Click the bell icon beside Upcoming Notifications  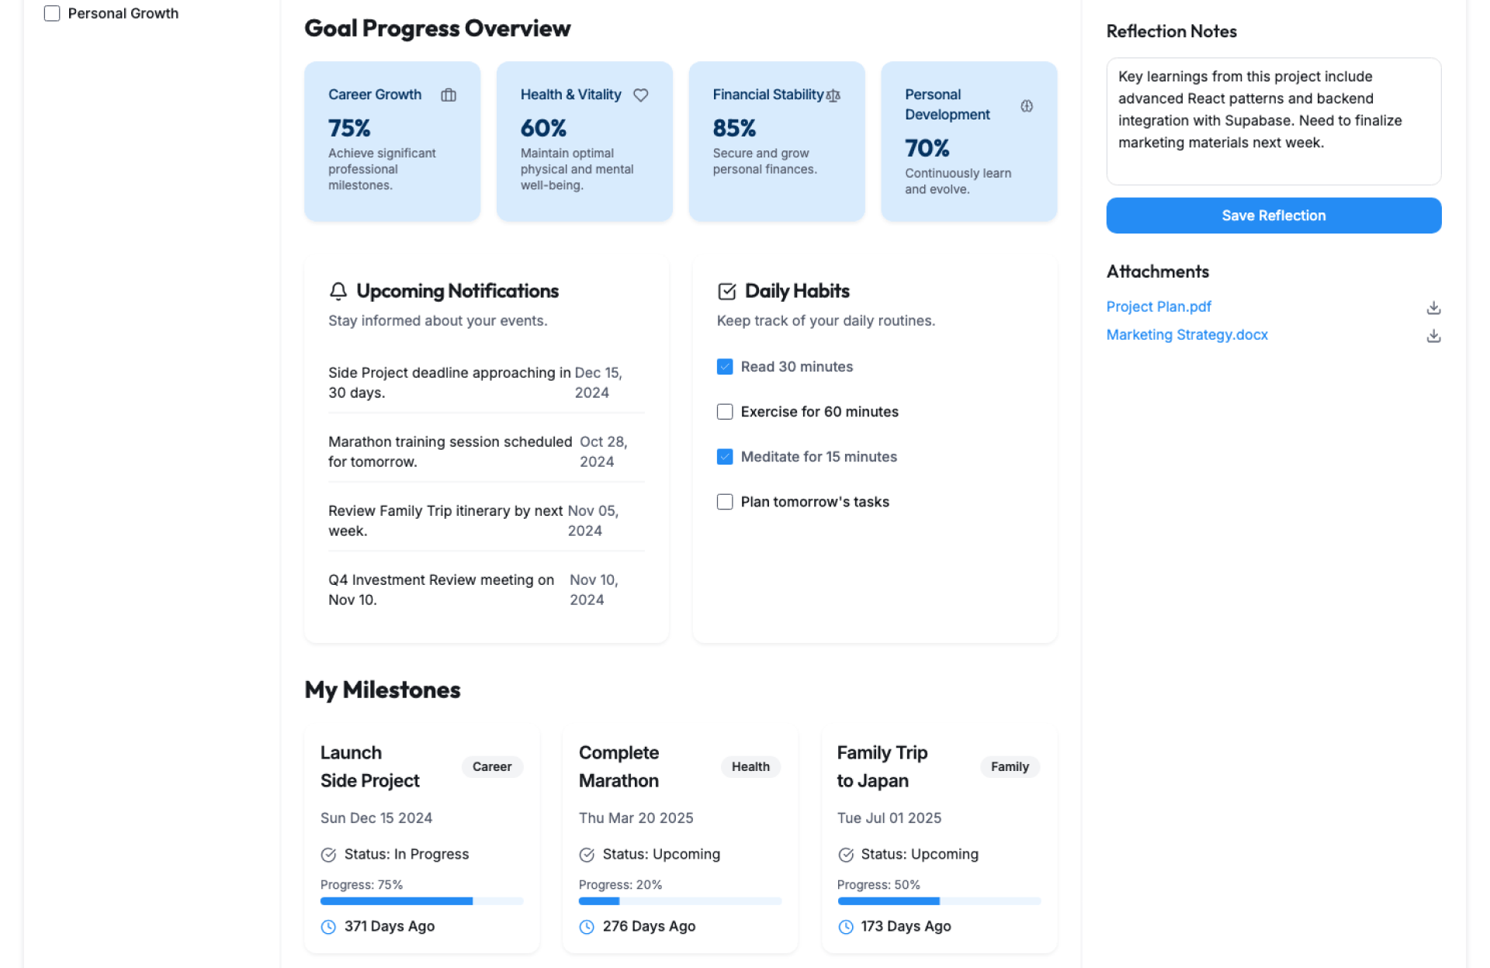tap(338, 292)
